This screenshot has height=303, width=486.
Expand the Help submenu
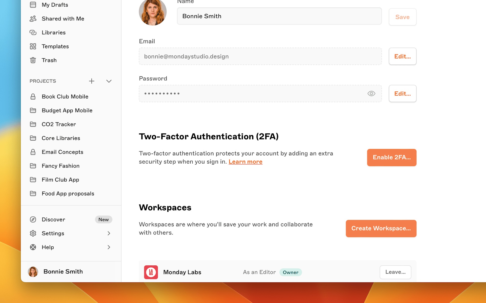click(x=109, y=247)
